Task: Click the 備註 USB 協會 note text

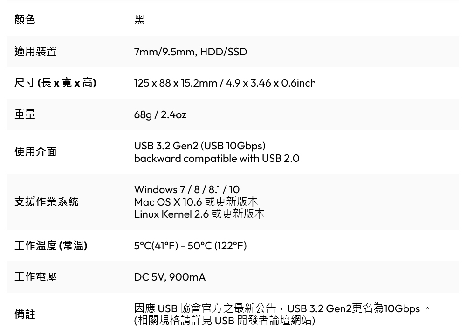Action: [282, 314]
